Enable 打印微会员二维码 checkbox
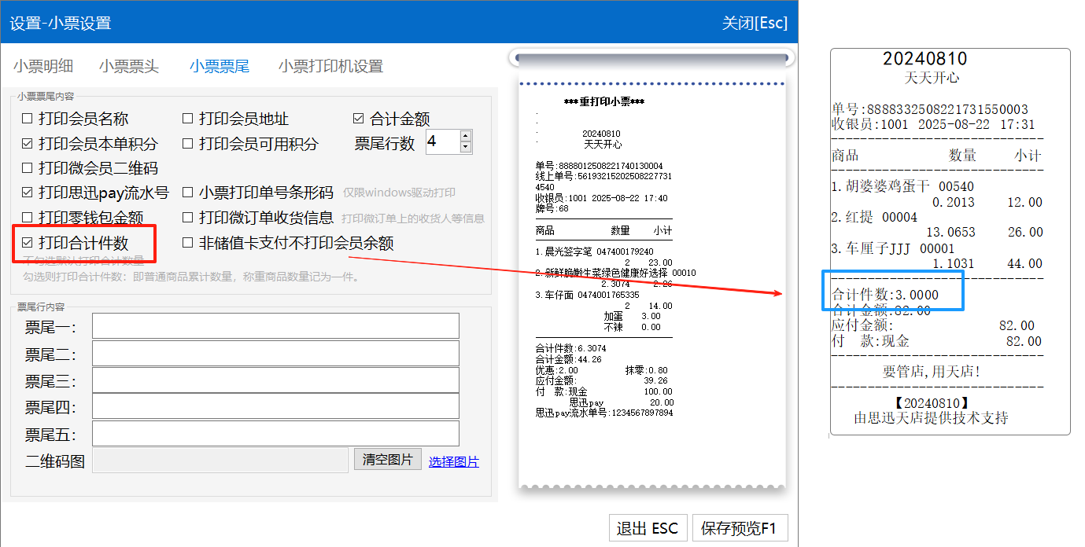The width and height of the screenshot is (1085, 547). point(28,169)
